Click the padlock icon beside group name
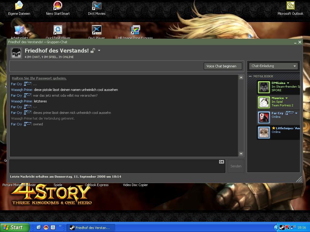The image size is (310, 232). coord(93,50)
